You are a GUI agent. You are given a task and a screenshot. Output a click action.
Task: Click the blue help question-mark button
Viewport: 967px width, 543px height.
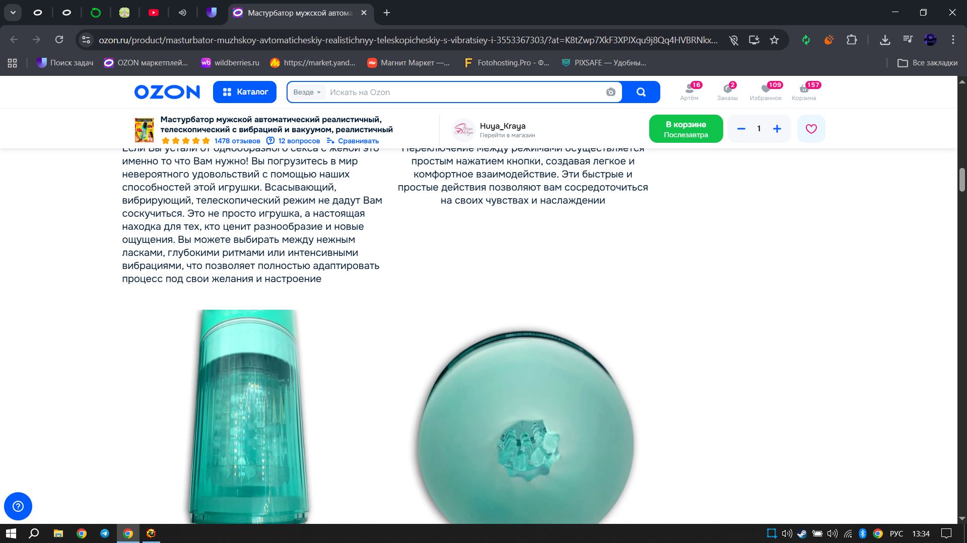coord(18,506)
